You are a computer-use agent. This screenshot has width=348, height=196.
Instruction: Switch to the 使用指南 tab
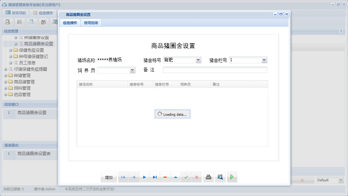[91, 23]
